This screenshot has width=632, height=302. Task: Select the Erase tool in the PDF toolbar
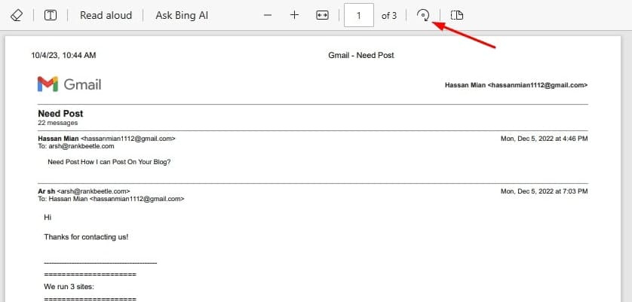[17, 15]
